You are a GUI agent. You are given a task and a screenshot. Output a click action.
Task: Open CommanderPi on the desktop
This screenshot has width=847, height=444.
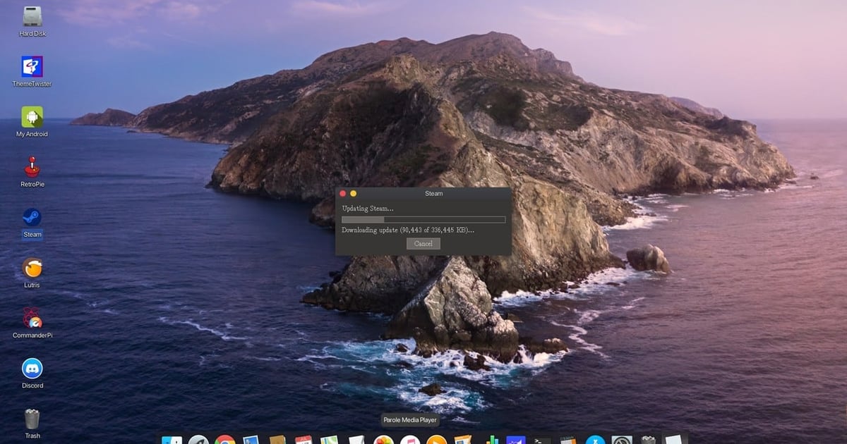click(32, 319)
